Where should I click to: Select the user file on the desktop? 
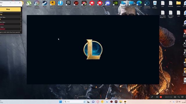(178, 14)
